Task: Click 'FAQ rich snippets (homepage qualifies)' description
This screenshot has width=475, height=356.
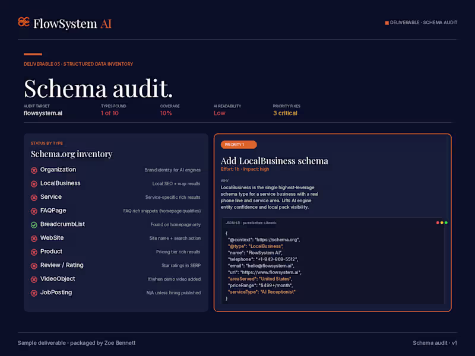Action: (161, 211)
